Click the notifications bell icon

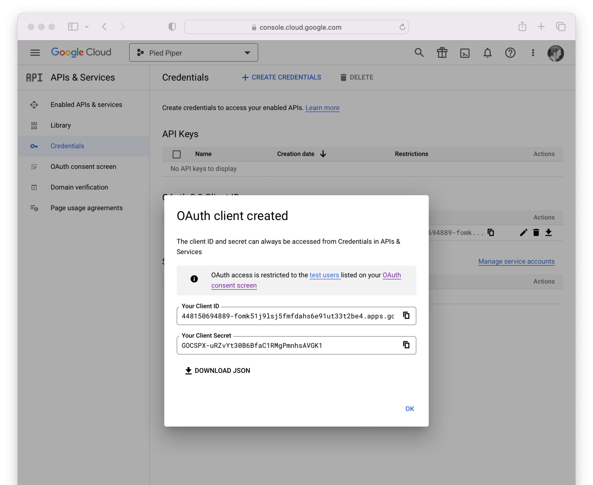[x=488, y=53]
